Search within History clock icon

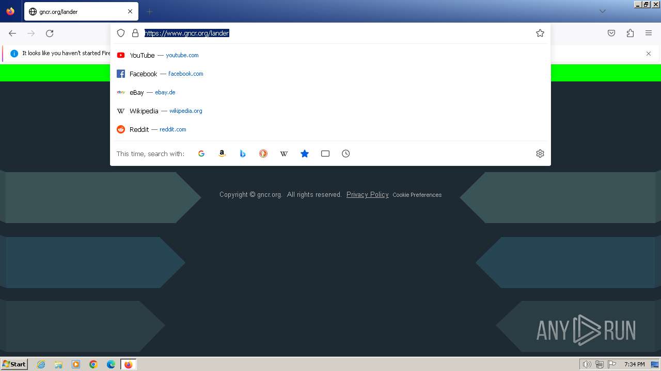pyautogui.click(x=346, y=154)
